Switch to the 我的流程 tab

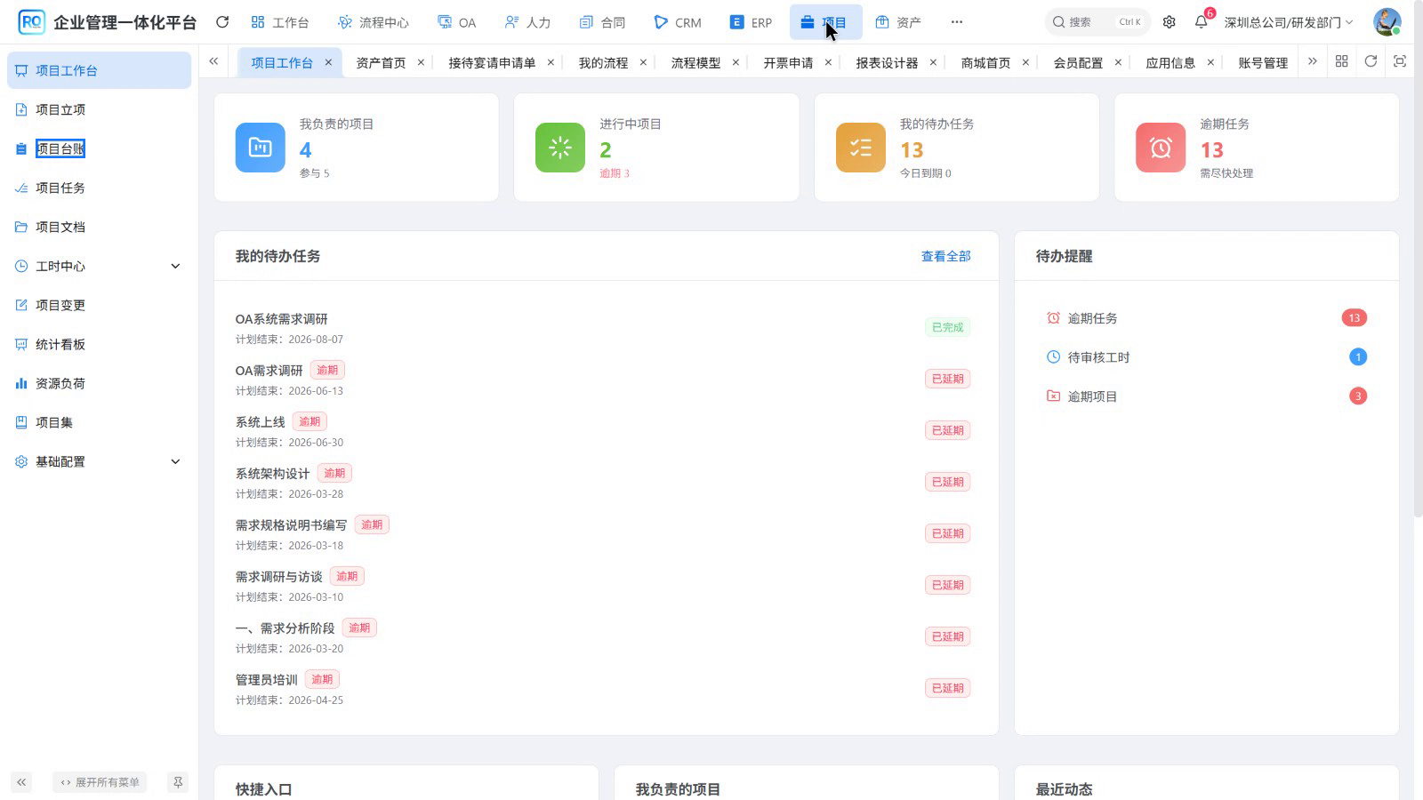click(603, 63)
